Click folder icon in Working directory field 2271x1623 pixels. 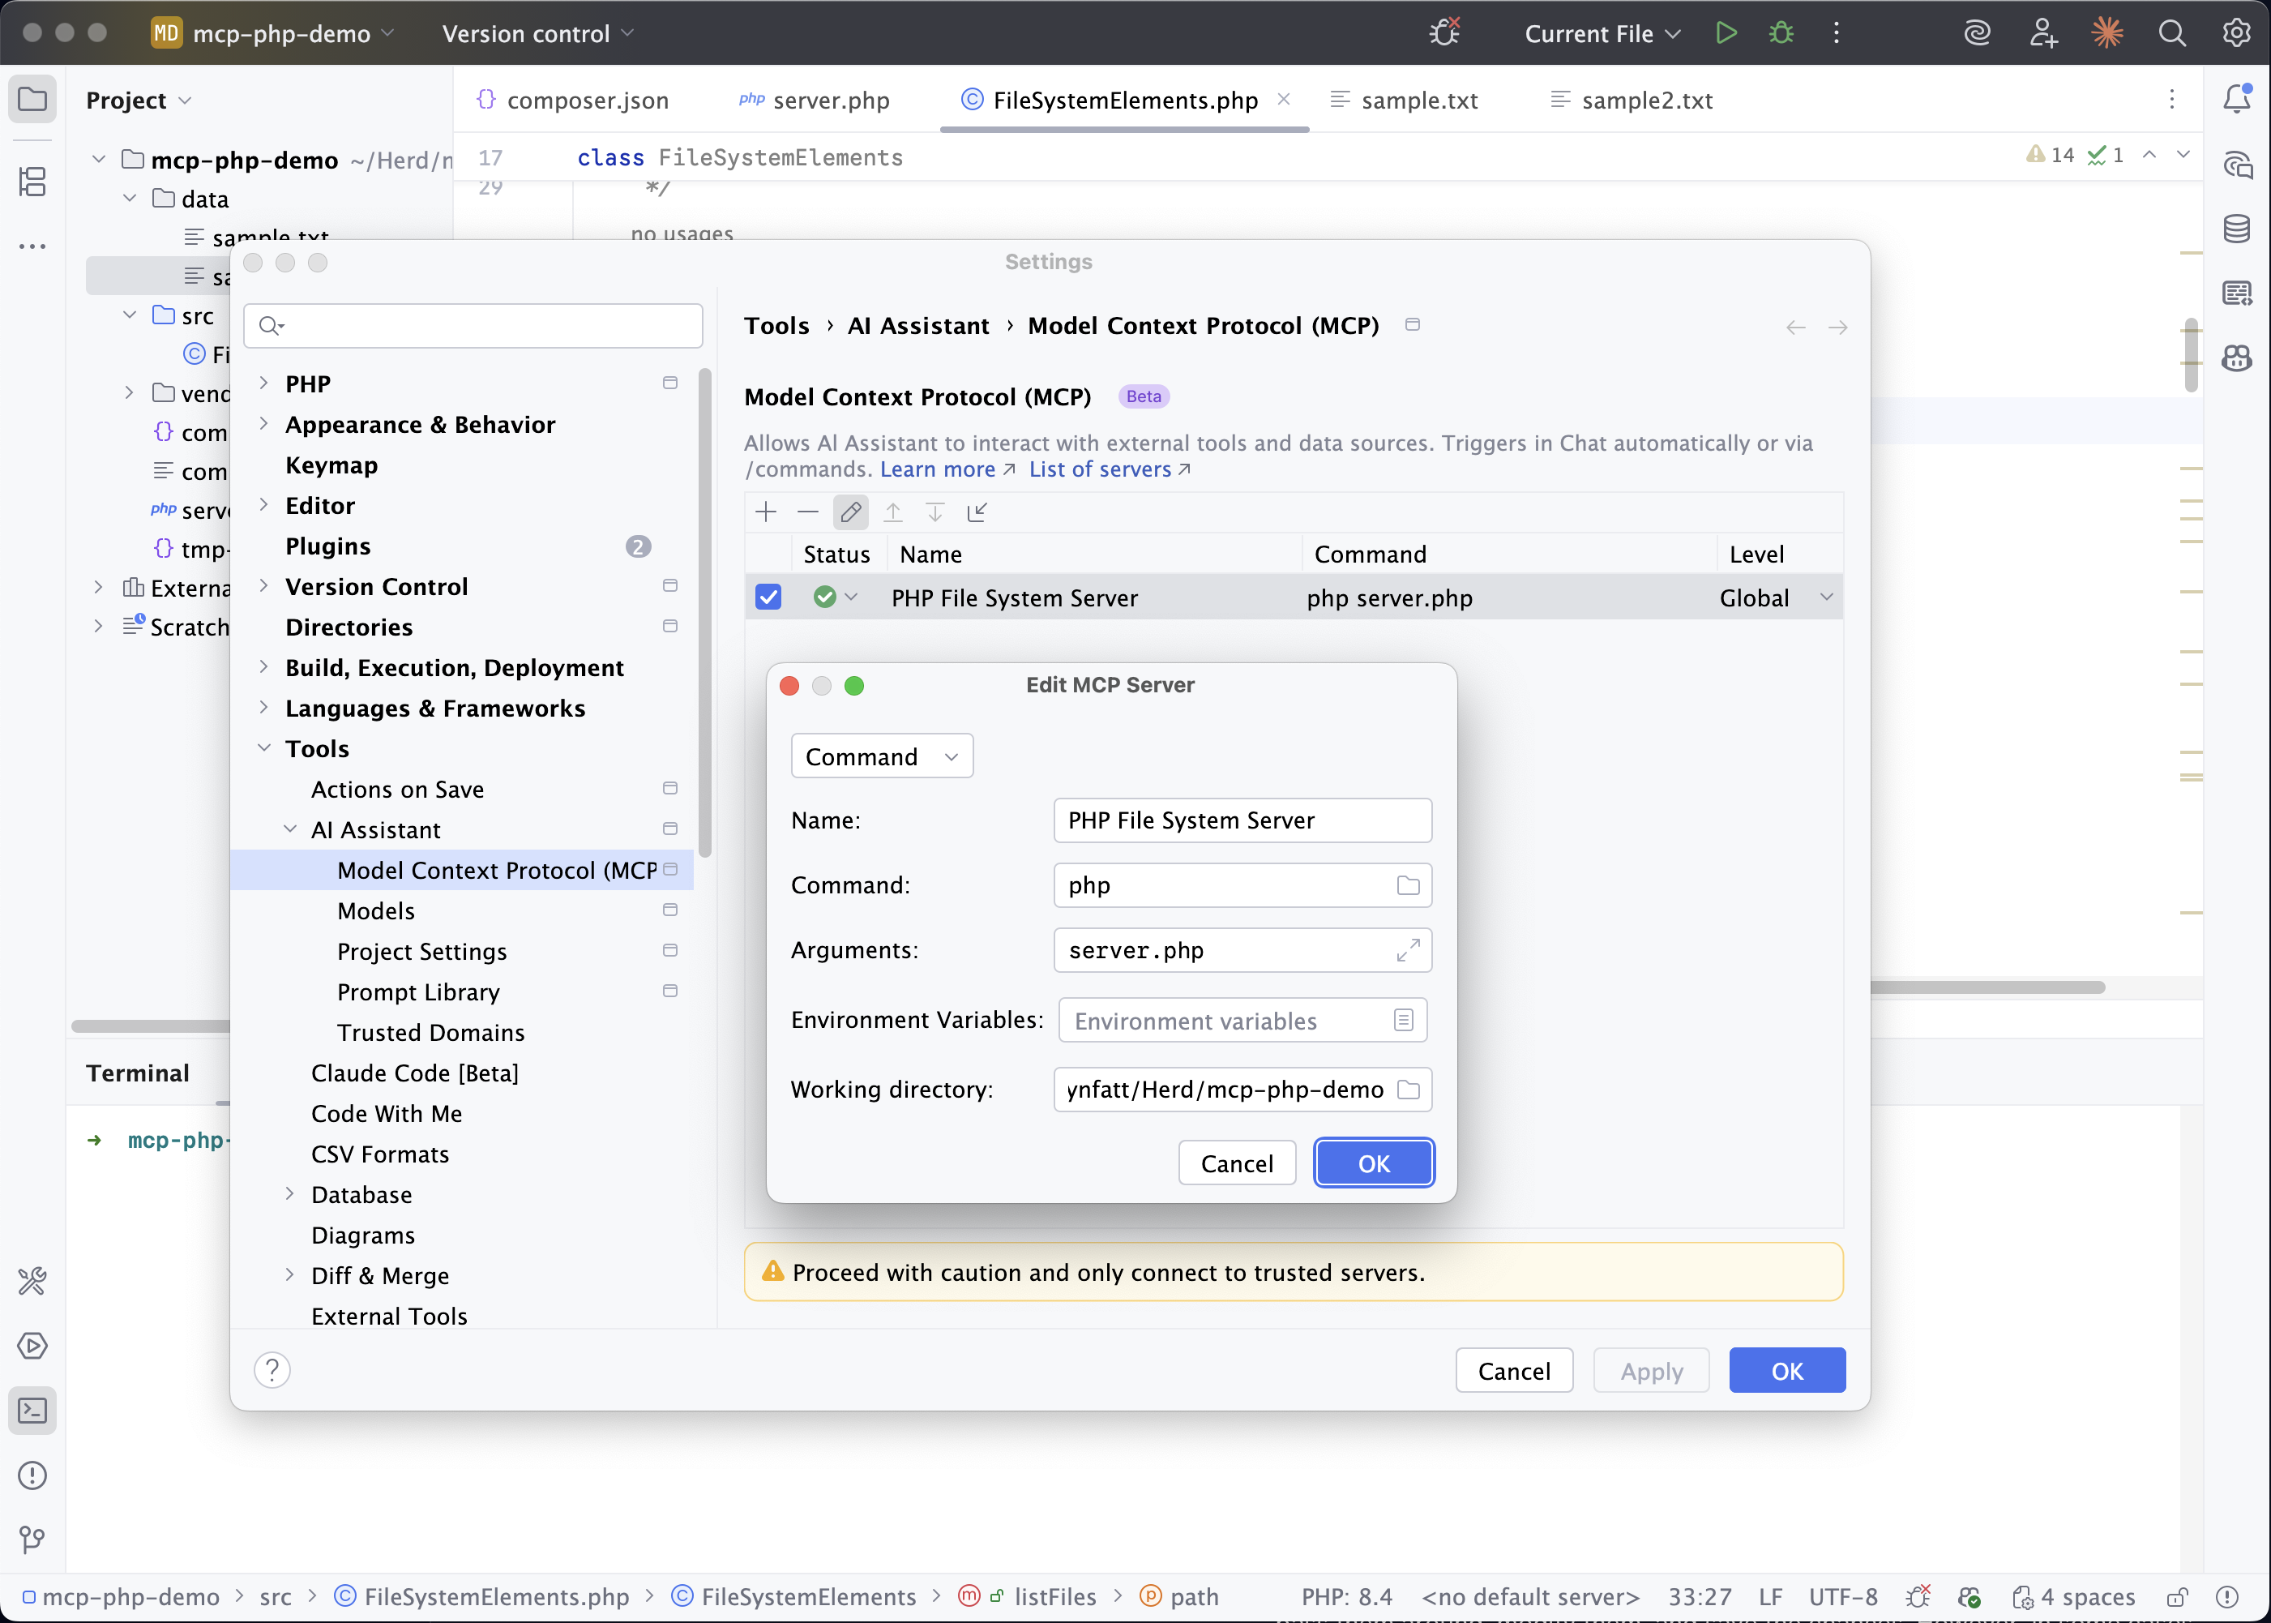(1408, 1090)
